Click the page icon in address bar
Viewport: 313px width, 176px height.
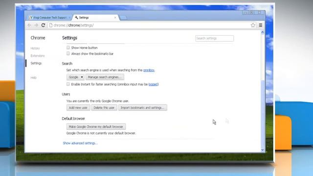[x=51, y=25]
